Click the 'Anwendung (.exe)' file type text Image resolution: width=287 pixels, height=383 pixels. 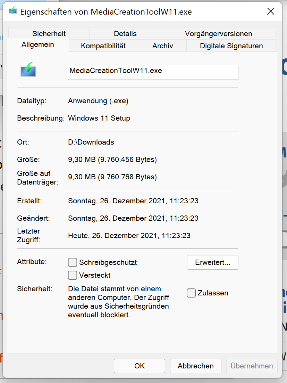point(98,101)
